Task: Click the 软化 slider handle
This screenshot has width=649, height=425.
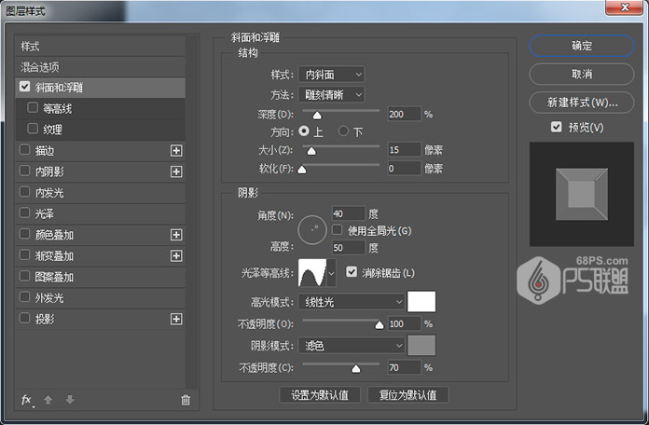Action: [302, 170]
